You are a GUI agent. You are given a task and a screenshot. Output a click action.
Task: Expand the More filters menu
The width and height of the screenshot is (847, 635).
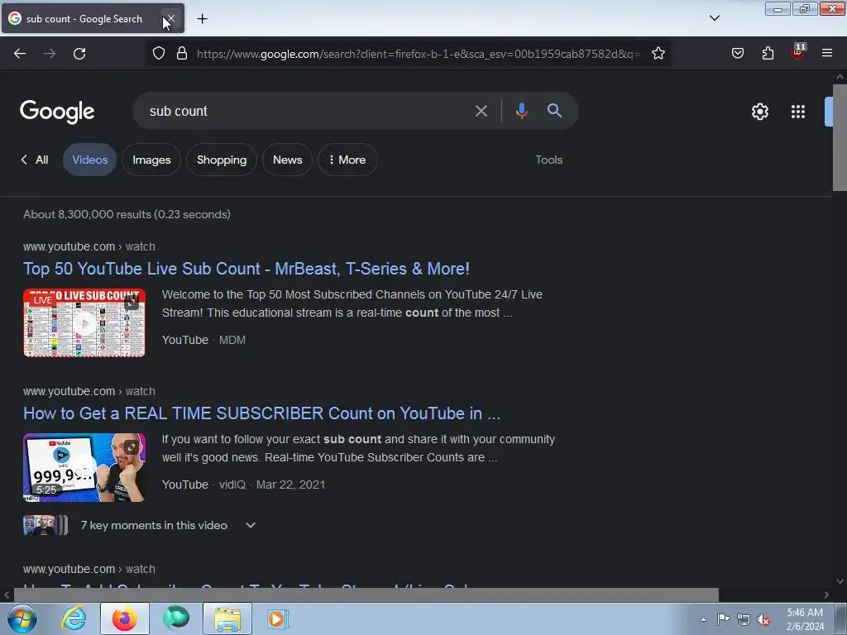[347, 160]
